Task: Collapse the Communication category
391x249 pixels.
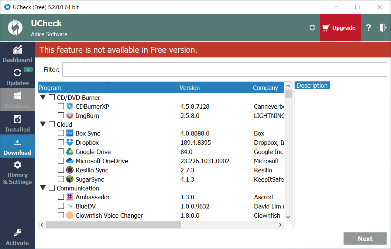Action: [x=43, y=188]
